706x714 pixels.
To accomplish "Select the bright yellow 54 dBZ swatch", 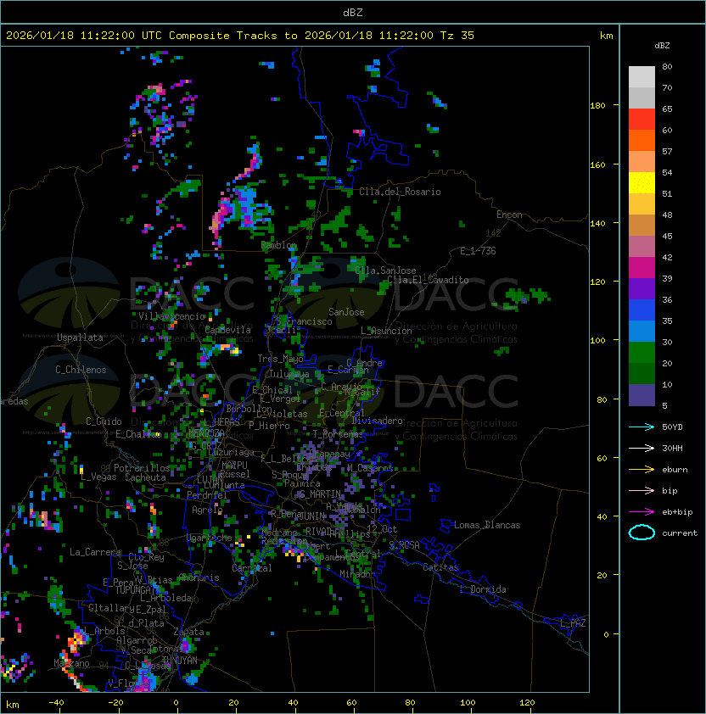I will 642,182.
